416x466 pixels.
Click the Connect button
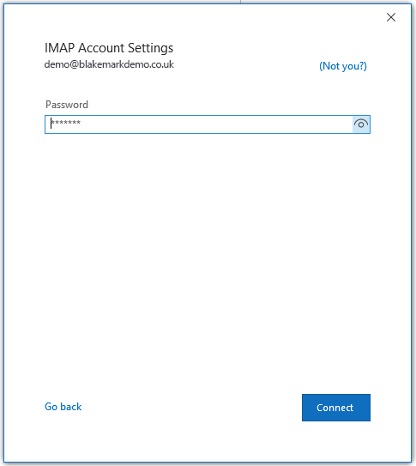336,408
